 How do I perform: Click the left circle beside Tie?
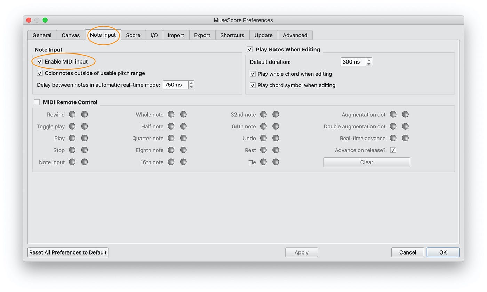tap(263, 162)
